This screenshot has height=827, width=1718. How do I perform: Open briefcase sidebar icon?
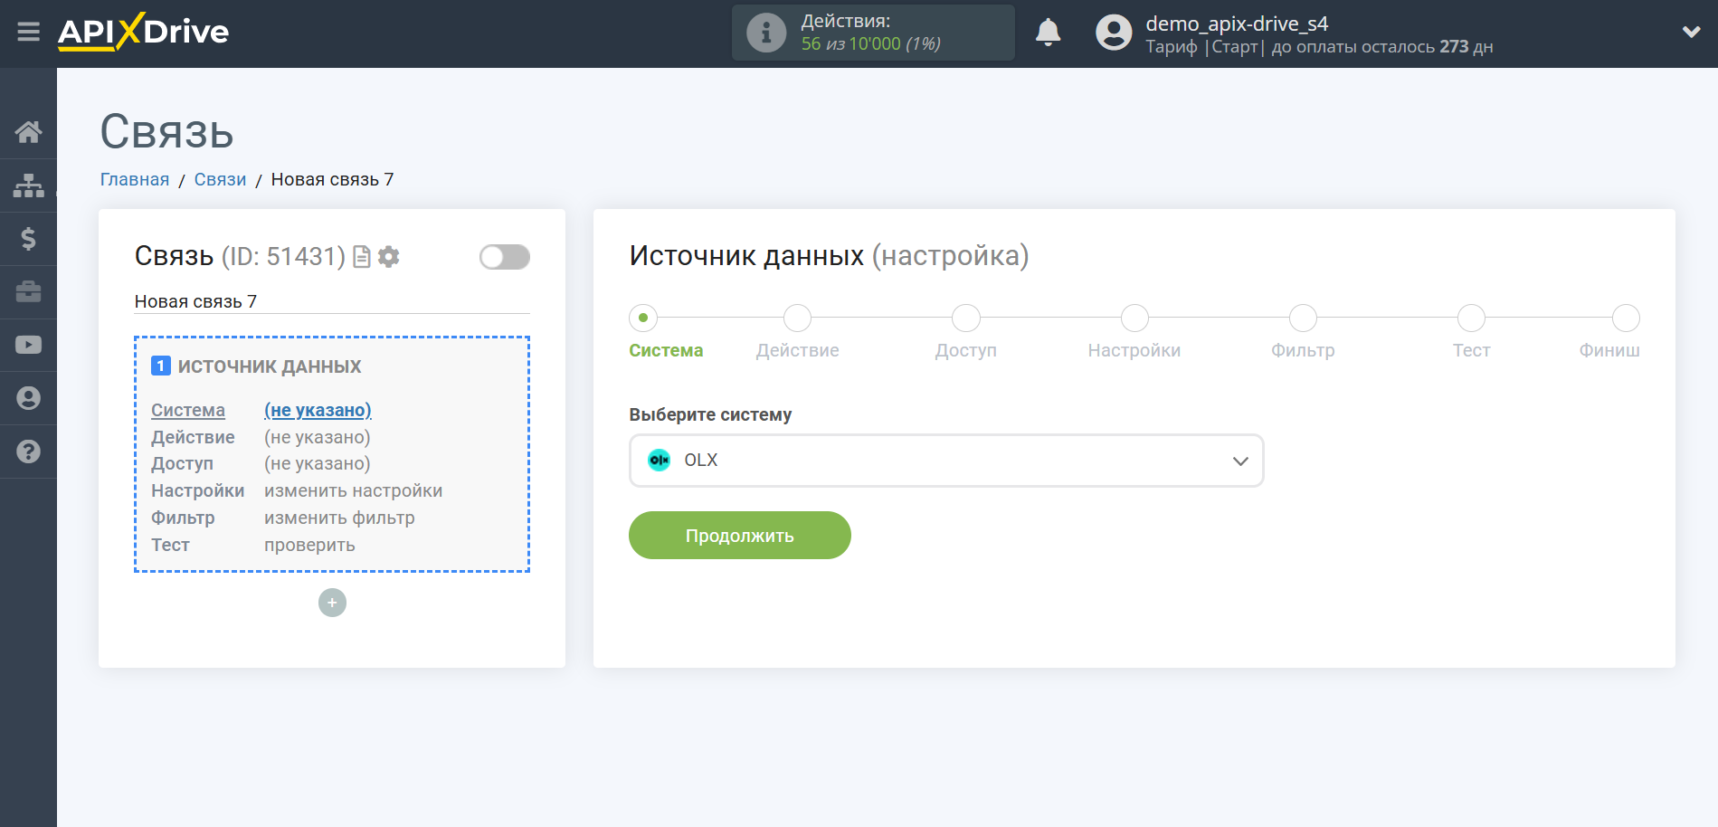28,291
